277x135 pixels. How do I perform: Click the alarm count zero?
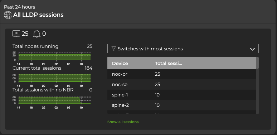44,34
